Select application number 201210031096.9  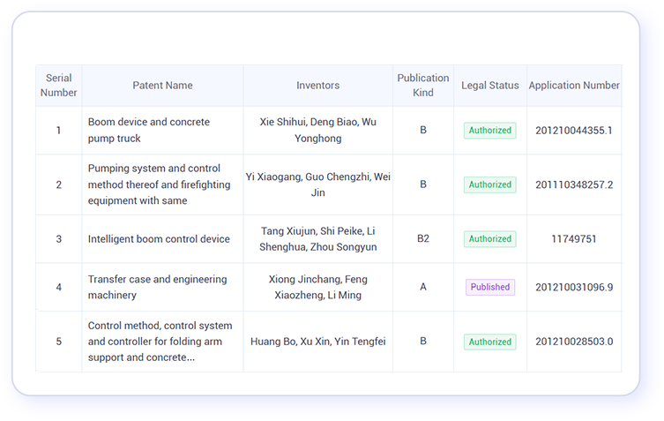pyautogui.click(x=574, y=288)
